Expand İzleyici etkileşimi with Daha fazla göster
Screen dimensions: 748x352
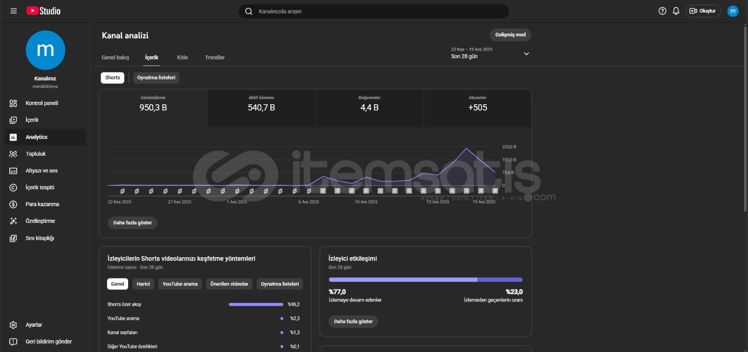click(x=353, y=322)
